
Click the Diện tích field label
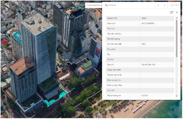click(111, 24)
